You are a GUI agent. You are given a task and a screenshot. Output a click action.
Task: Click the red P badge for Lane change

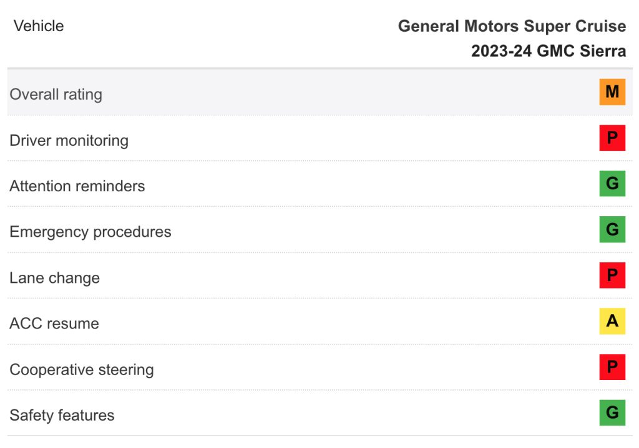coord(612,275)
